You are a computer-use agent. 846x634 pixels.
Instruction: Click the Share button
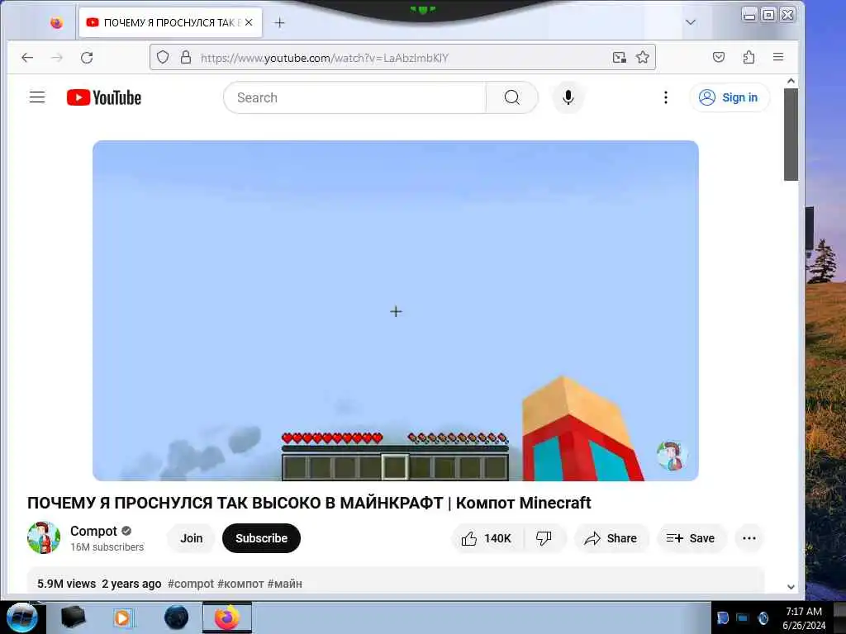pyautogui.click(x=611, y=538)
